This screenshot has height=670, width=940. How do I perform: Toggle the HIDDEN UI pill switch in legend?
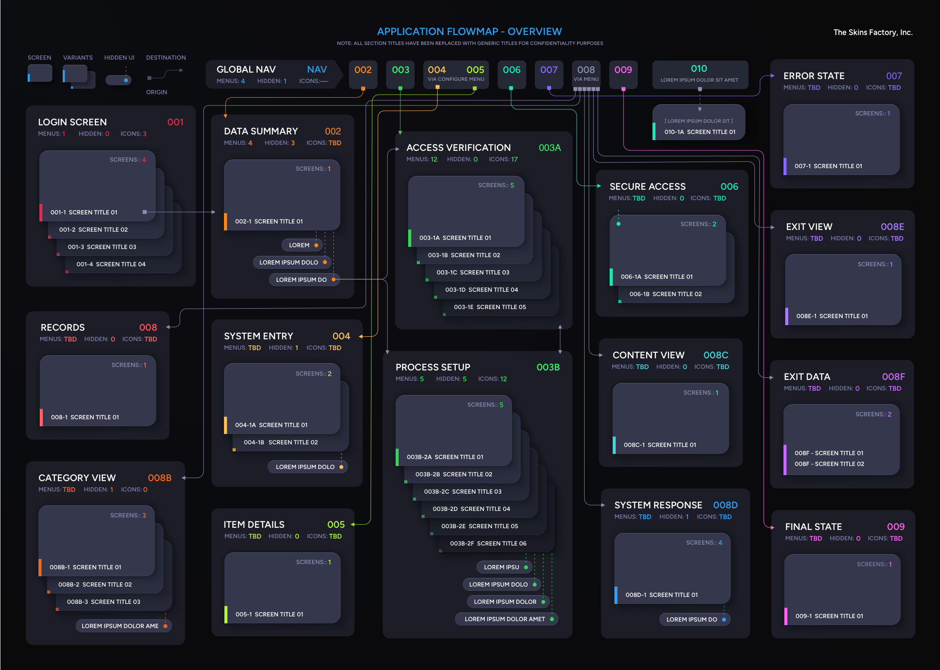(x=119, y=80)
